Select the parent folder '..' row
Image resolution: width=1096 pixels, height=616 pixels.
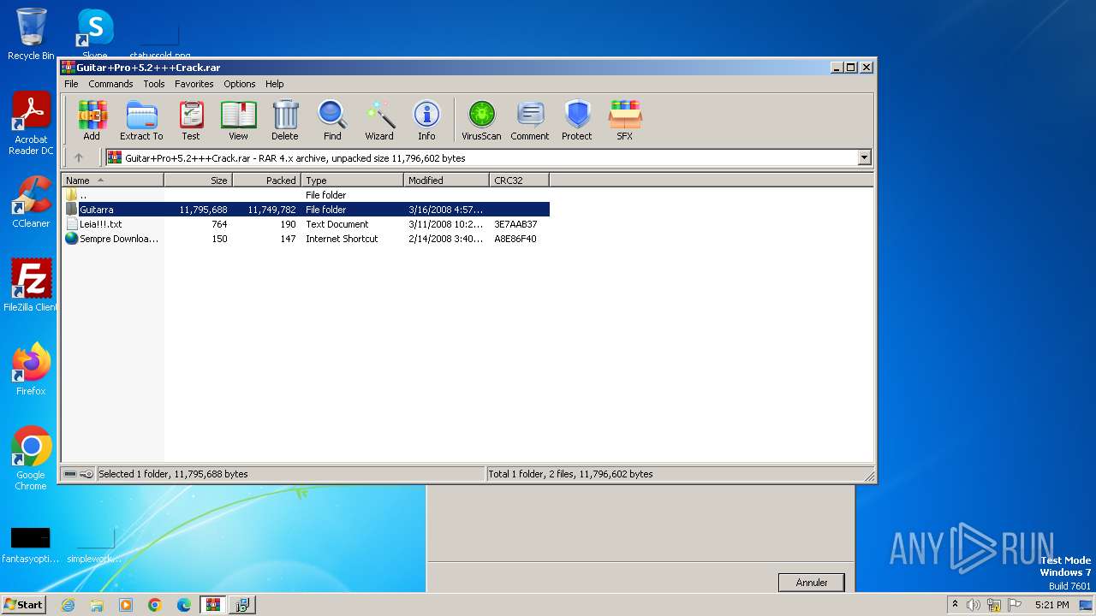(306, 195)
